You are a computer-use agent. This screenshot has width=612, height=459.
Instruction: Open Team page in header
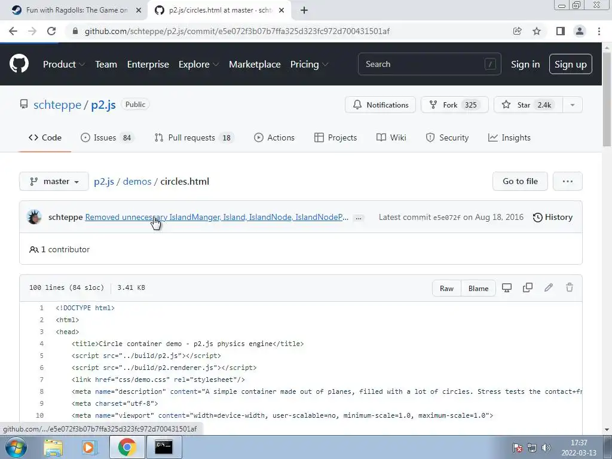pos(106,65)
